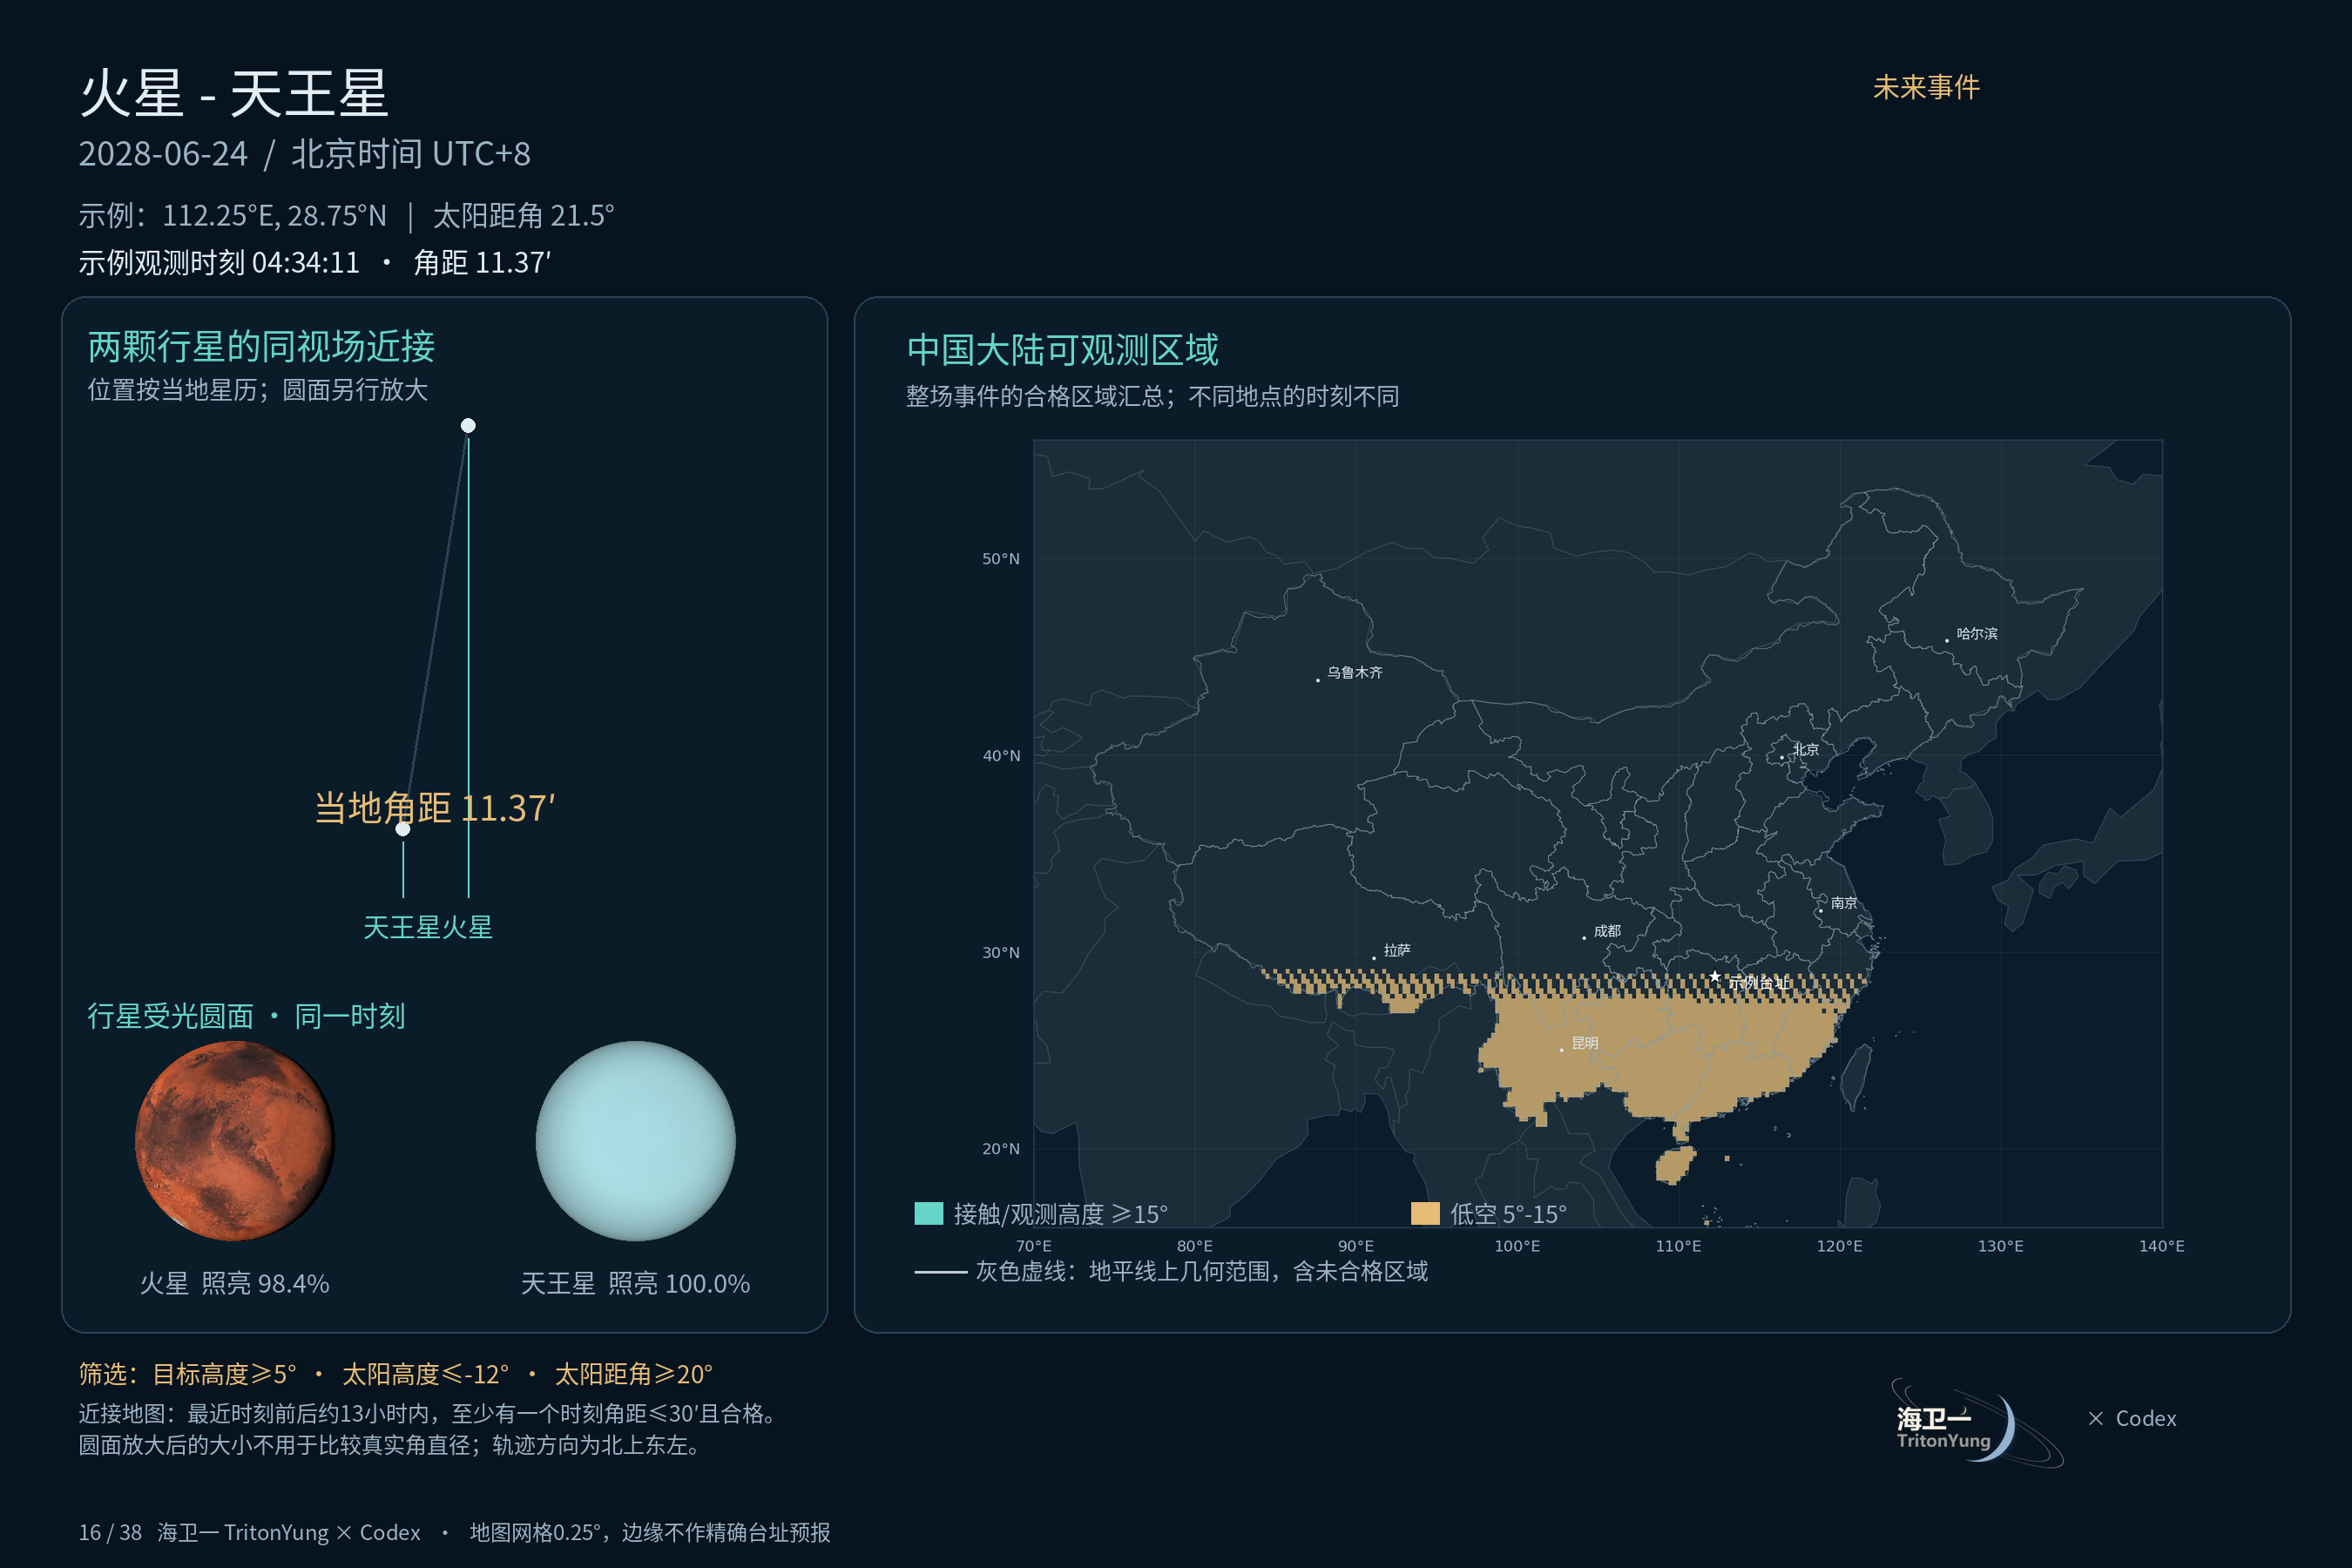Image resolution: width=2352 pixels, height=1568 pixels.
Task: Click the 昆明 city label on map
Action: click(x=1585, y=1044)
